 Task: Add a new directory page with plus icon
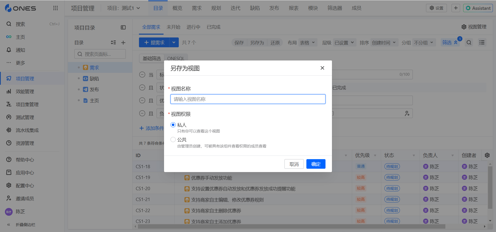pyautogui.click(x=123, y=42)
